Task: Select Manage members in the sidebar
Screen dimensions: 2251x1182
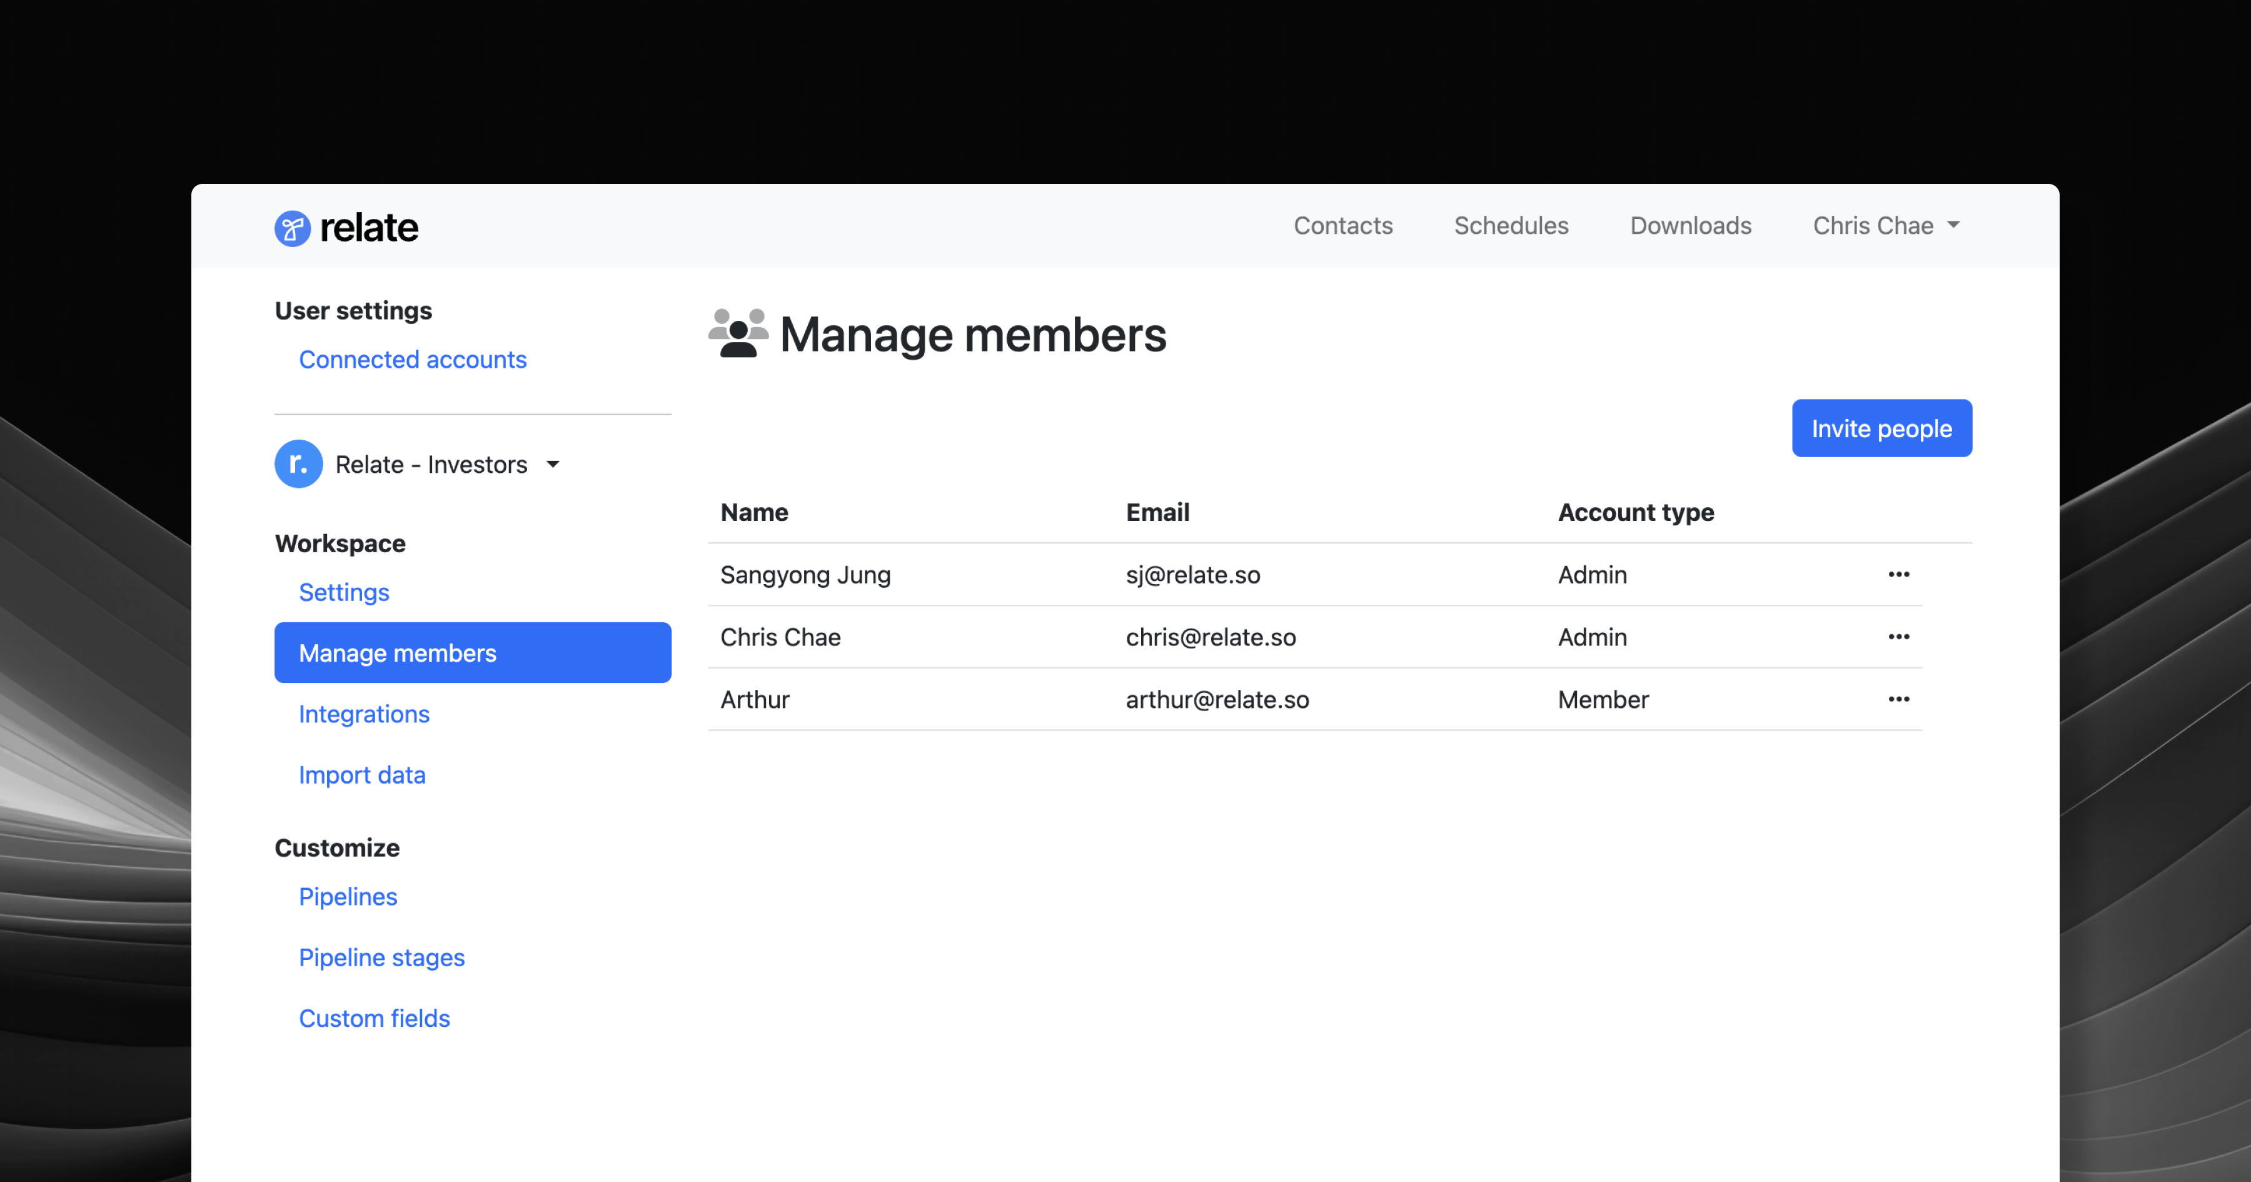Action: pyautogui.click(x=473, y=652)
